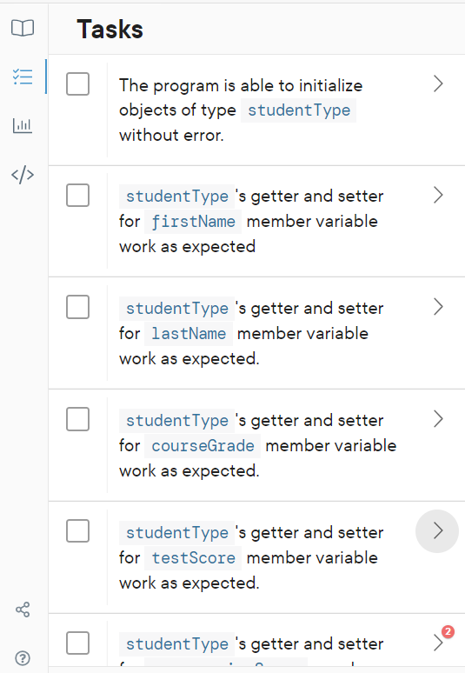
Task: Select the Tasks panel heading
Action: click(x=110, y=30)
